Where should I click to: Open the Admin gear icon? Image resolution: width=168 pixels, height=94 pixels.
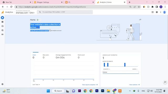coord(2,84)
